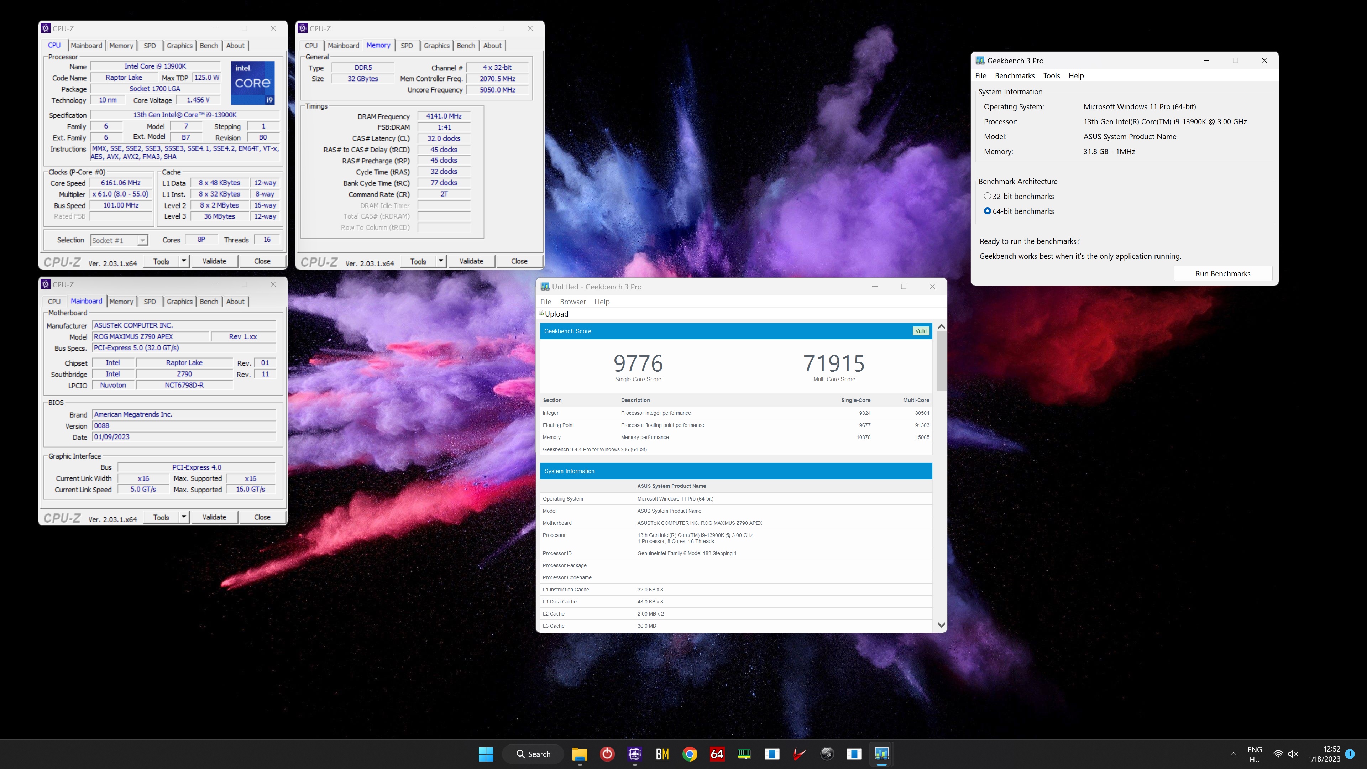Open the notification badge in tray
This screenshot has width=1367, height=769.
click(1350, 754)
